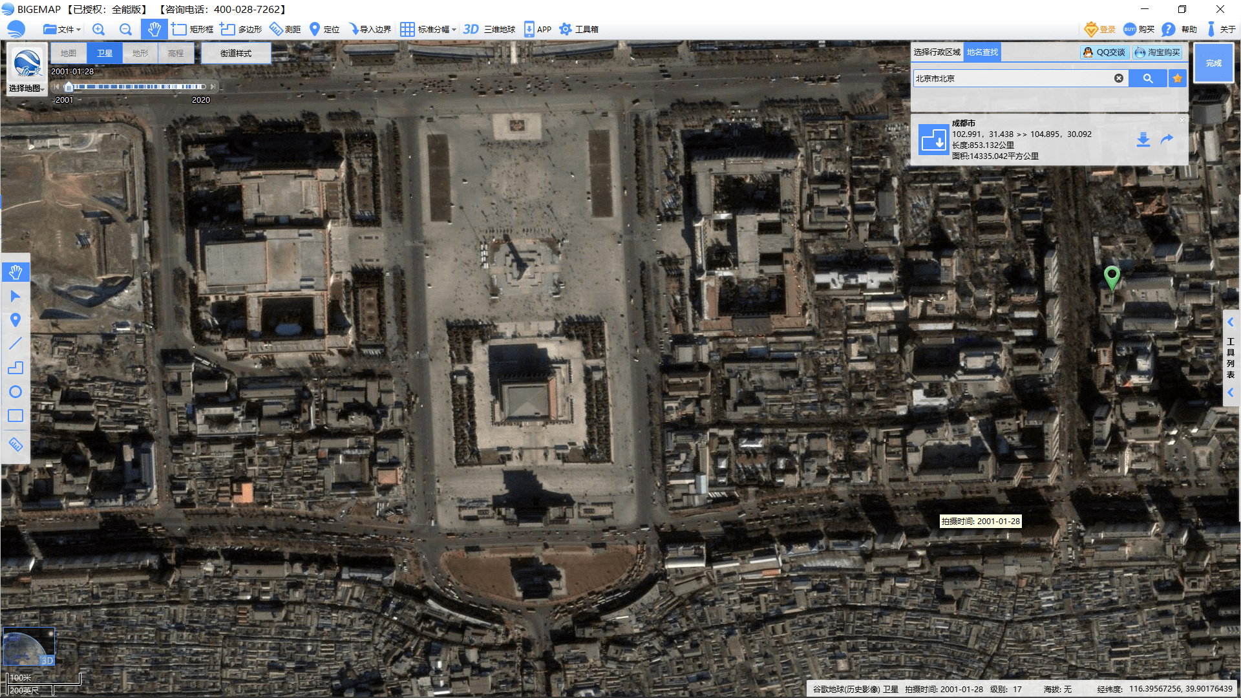Select the 矩形框 rectangle selection tool

pos(193,29)
